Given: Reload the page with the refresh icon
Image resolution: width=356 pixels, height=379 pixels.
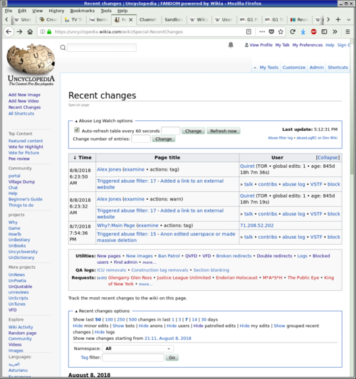Looking at the screenshot, I should coord(293,32).
